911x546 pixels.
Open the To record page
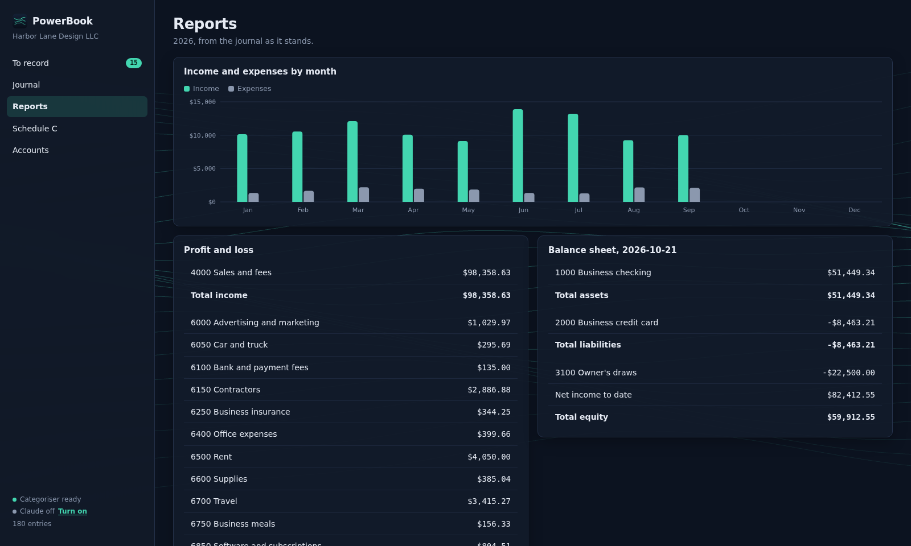click(x=77, y=63)
